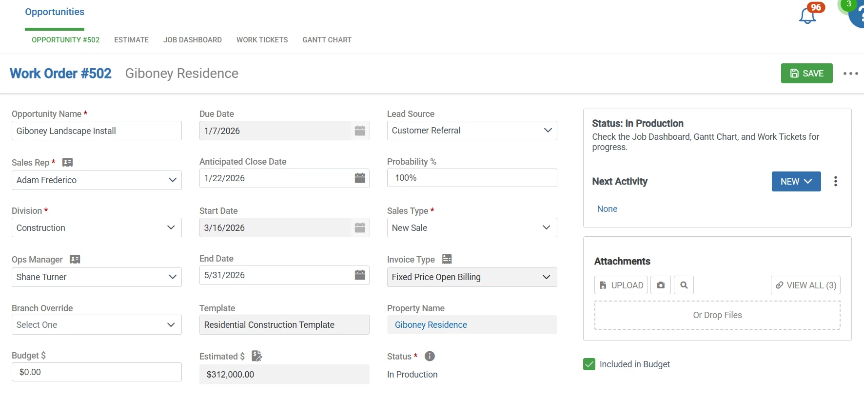Uncheck the Included in Budget checkbox
864x397 pixels.
(x=589, y=364)
